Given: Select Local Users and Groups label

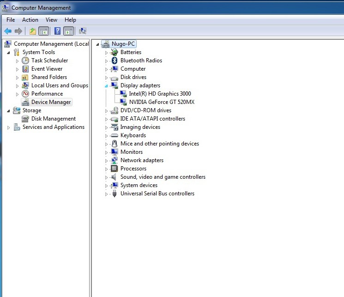Looking at the screenshot, I should [60, 85].
